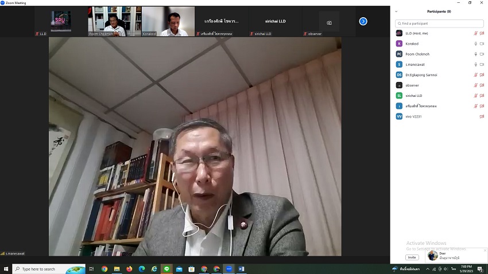Mute Korakod's microphone in participants list
The height and width of the screenshot is (274, 488).
click(475, 44)
